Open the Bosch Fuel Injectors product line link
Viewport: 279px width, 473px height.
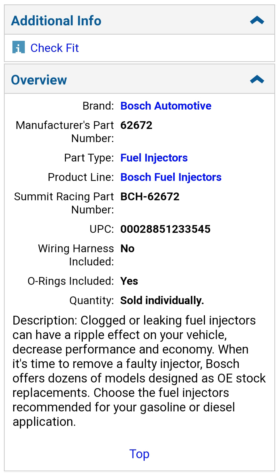click(171, 177)
